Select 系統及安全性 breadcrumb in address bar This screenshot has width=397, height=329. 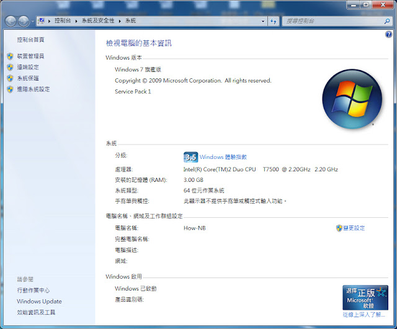(98, 20)
